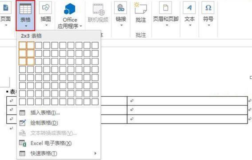Choose Excel 电子表格(X) menu entry
The height and width of the screenshot is (160, 252).
pyautogui.click(x=59, y=143)
